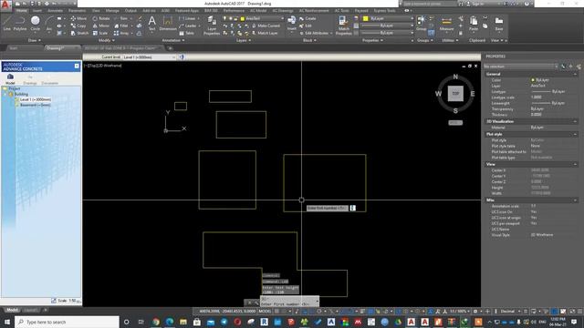This screenshot has width=584, height=328.
Task: Toggle MODEL space button in status bar
Action: (265, 311)
